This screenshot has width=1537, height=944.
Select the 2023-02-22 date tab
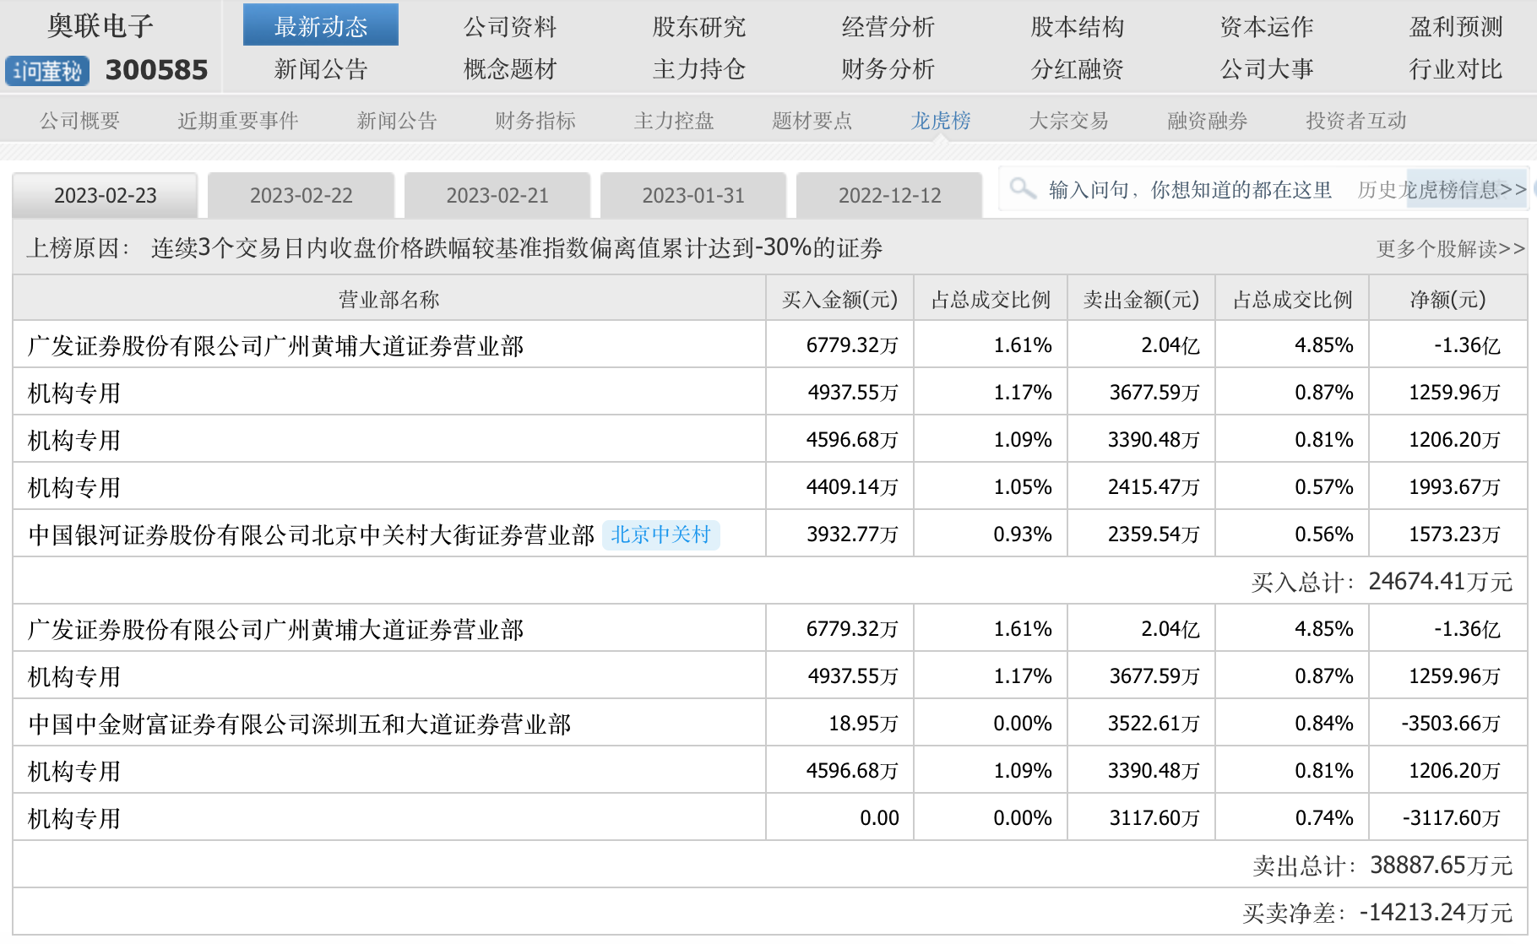tap(301, 196)
